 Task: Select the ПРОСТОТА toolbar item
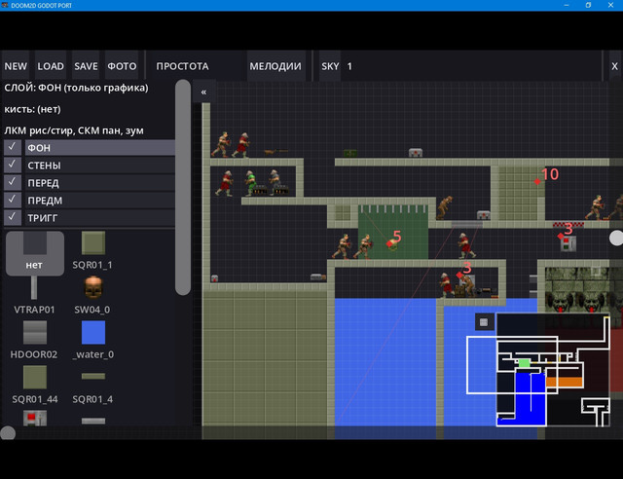[182, 66]
